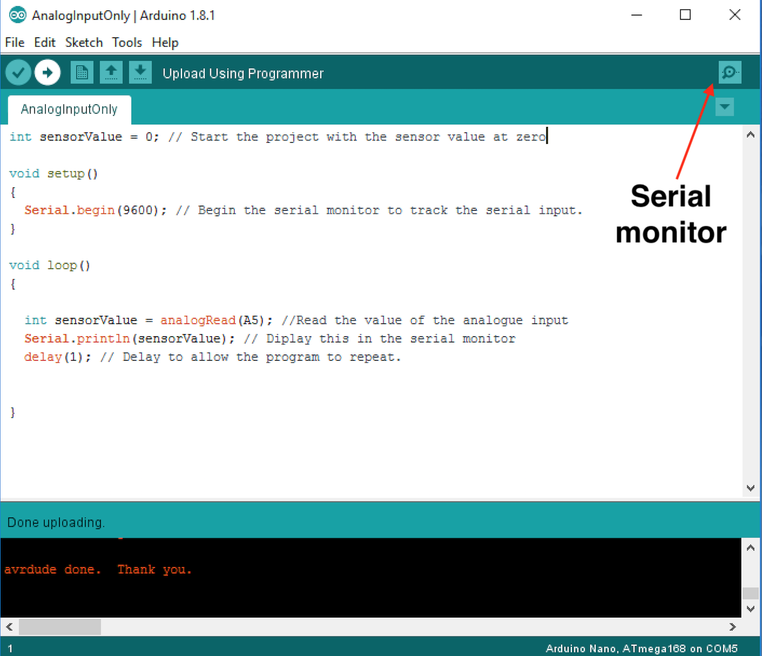Click on 'void loop()' line
Viewport: 762px width, 656px height.
click(49, 265)
